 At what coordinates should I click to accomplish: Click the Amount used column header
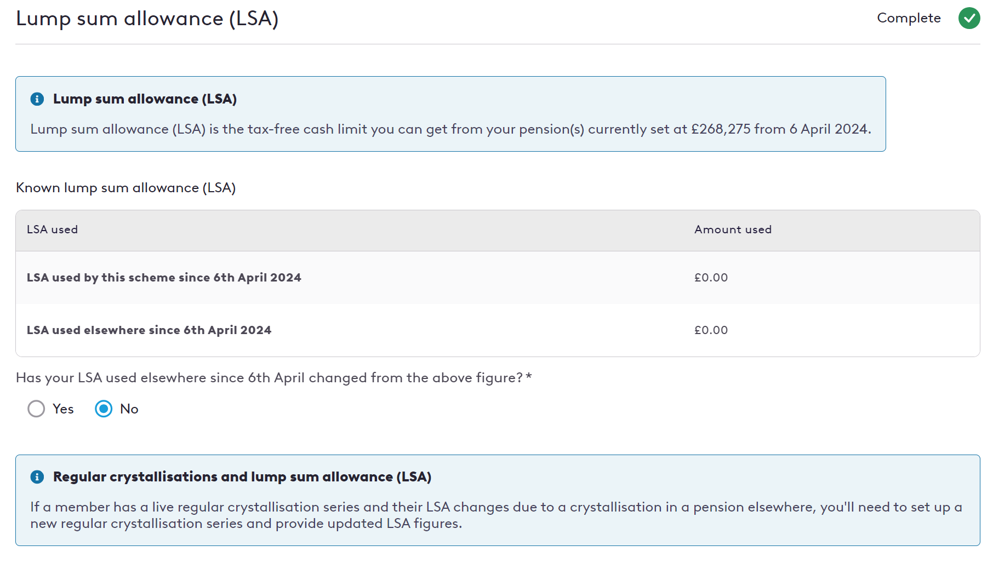coord(733,229)
